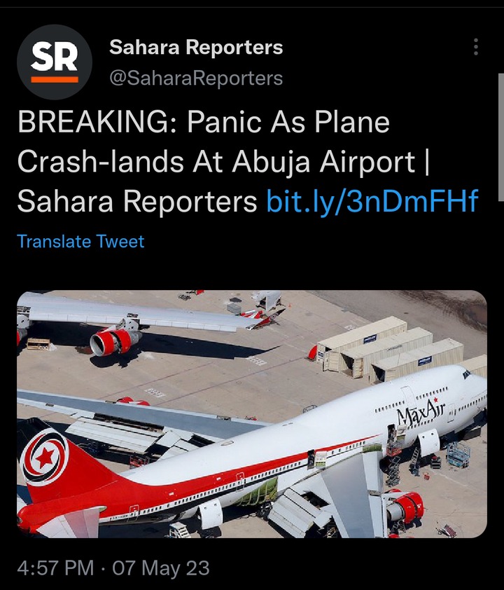Screen dimensions: 504x590
Task: Click the orange bar in the SR logo
Action: [x=55, y=79]
